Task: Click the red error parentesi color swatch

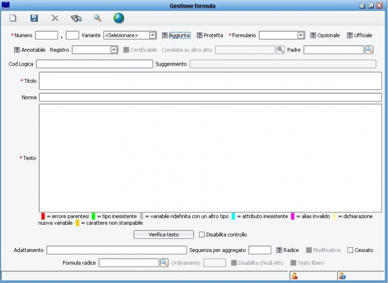Action: click(43, 216)
